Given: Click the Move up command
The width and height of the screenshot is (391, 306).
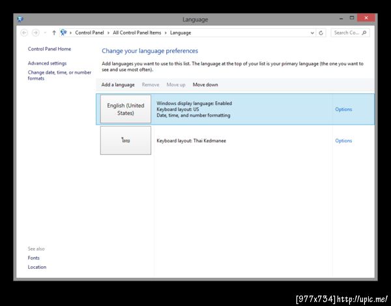Looking at the screenshot, I should pos(176,85).
